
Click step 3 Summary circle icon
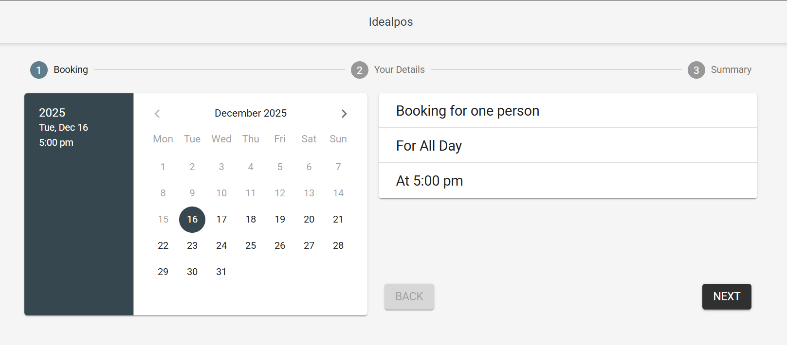point(696,70)
